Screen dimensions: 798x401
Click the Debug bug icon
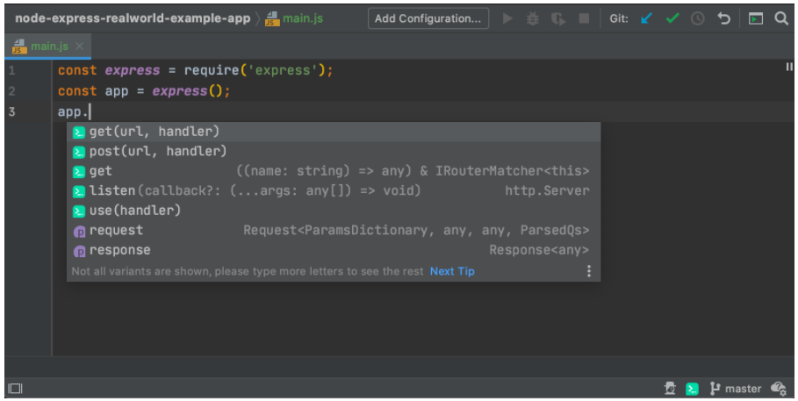point(533,18)
